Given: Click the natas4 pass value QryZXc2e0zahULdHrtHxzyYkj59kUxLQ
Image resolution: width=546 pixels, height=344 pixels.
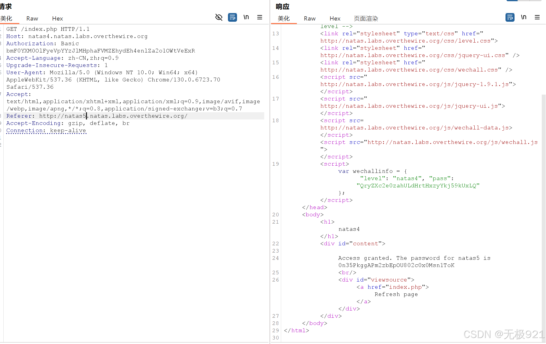Looking at the screenshot, I should pos(418,186).
